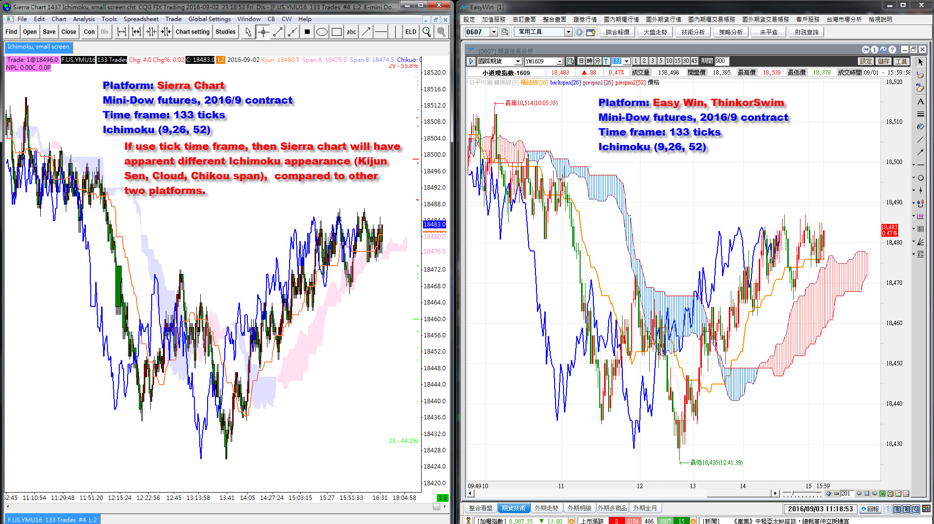Click the Save button in Sierra Chart

click(x=49, y=32)
